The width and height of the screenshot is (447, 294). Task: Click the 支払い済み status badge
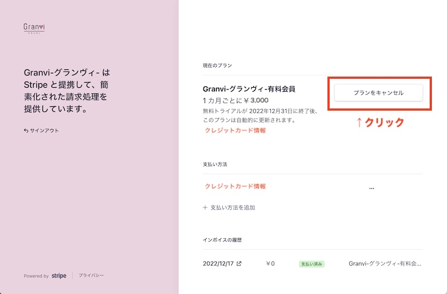tap(312, 264)
